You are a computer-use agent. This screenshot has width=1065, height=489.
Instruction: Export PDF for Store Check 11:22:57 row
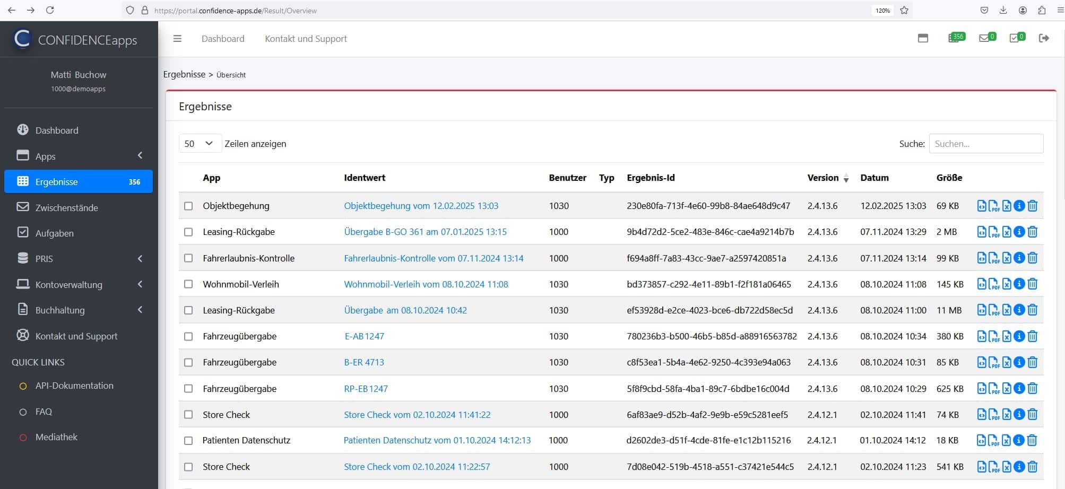[x=993, y=467]
